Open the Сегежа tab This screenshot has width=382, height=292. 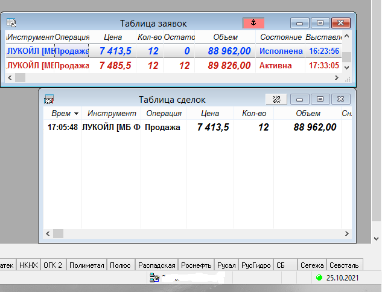coord(312,265)
